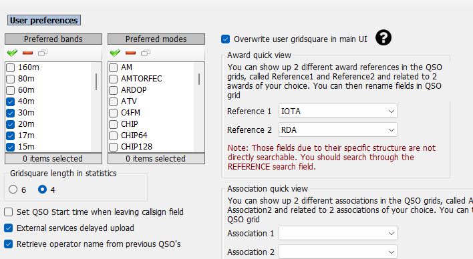Uncheck External services delayed upload
Image resolution: width=473 pixels, height=259 pixels.
(x=9, y=228)
